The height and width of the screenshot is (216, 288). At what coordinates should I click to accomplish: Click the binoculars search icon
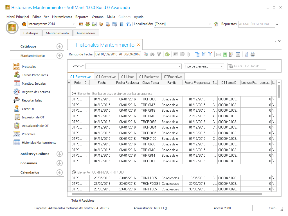click(152, 54)
